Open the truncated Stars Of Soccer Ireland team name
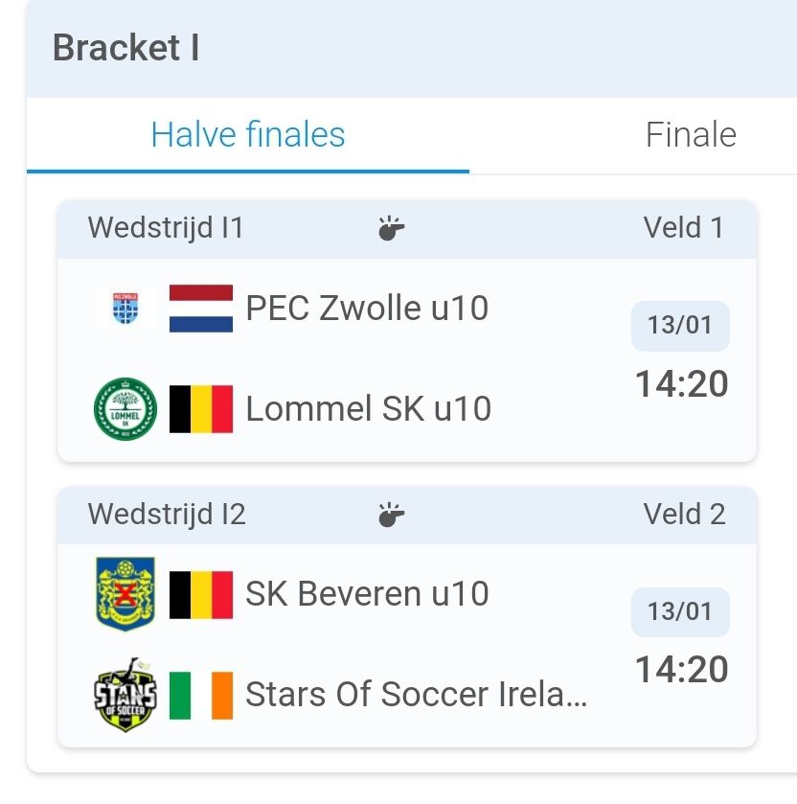The width and height of the screenshot is (797, 804). click(x=416, y=695)
